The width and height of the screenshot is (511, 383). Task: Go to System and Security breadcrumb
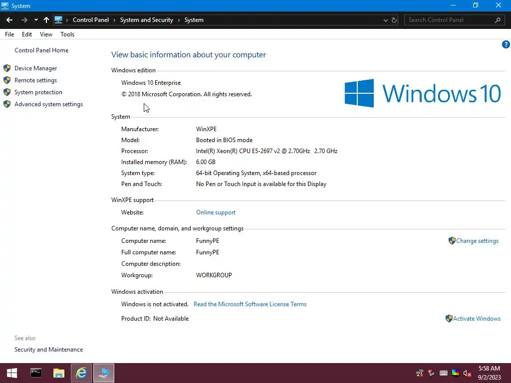[146, 20]
